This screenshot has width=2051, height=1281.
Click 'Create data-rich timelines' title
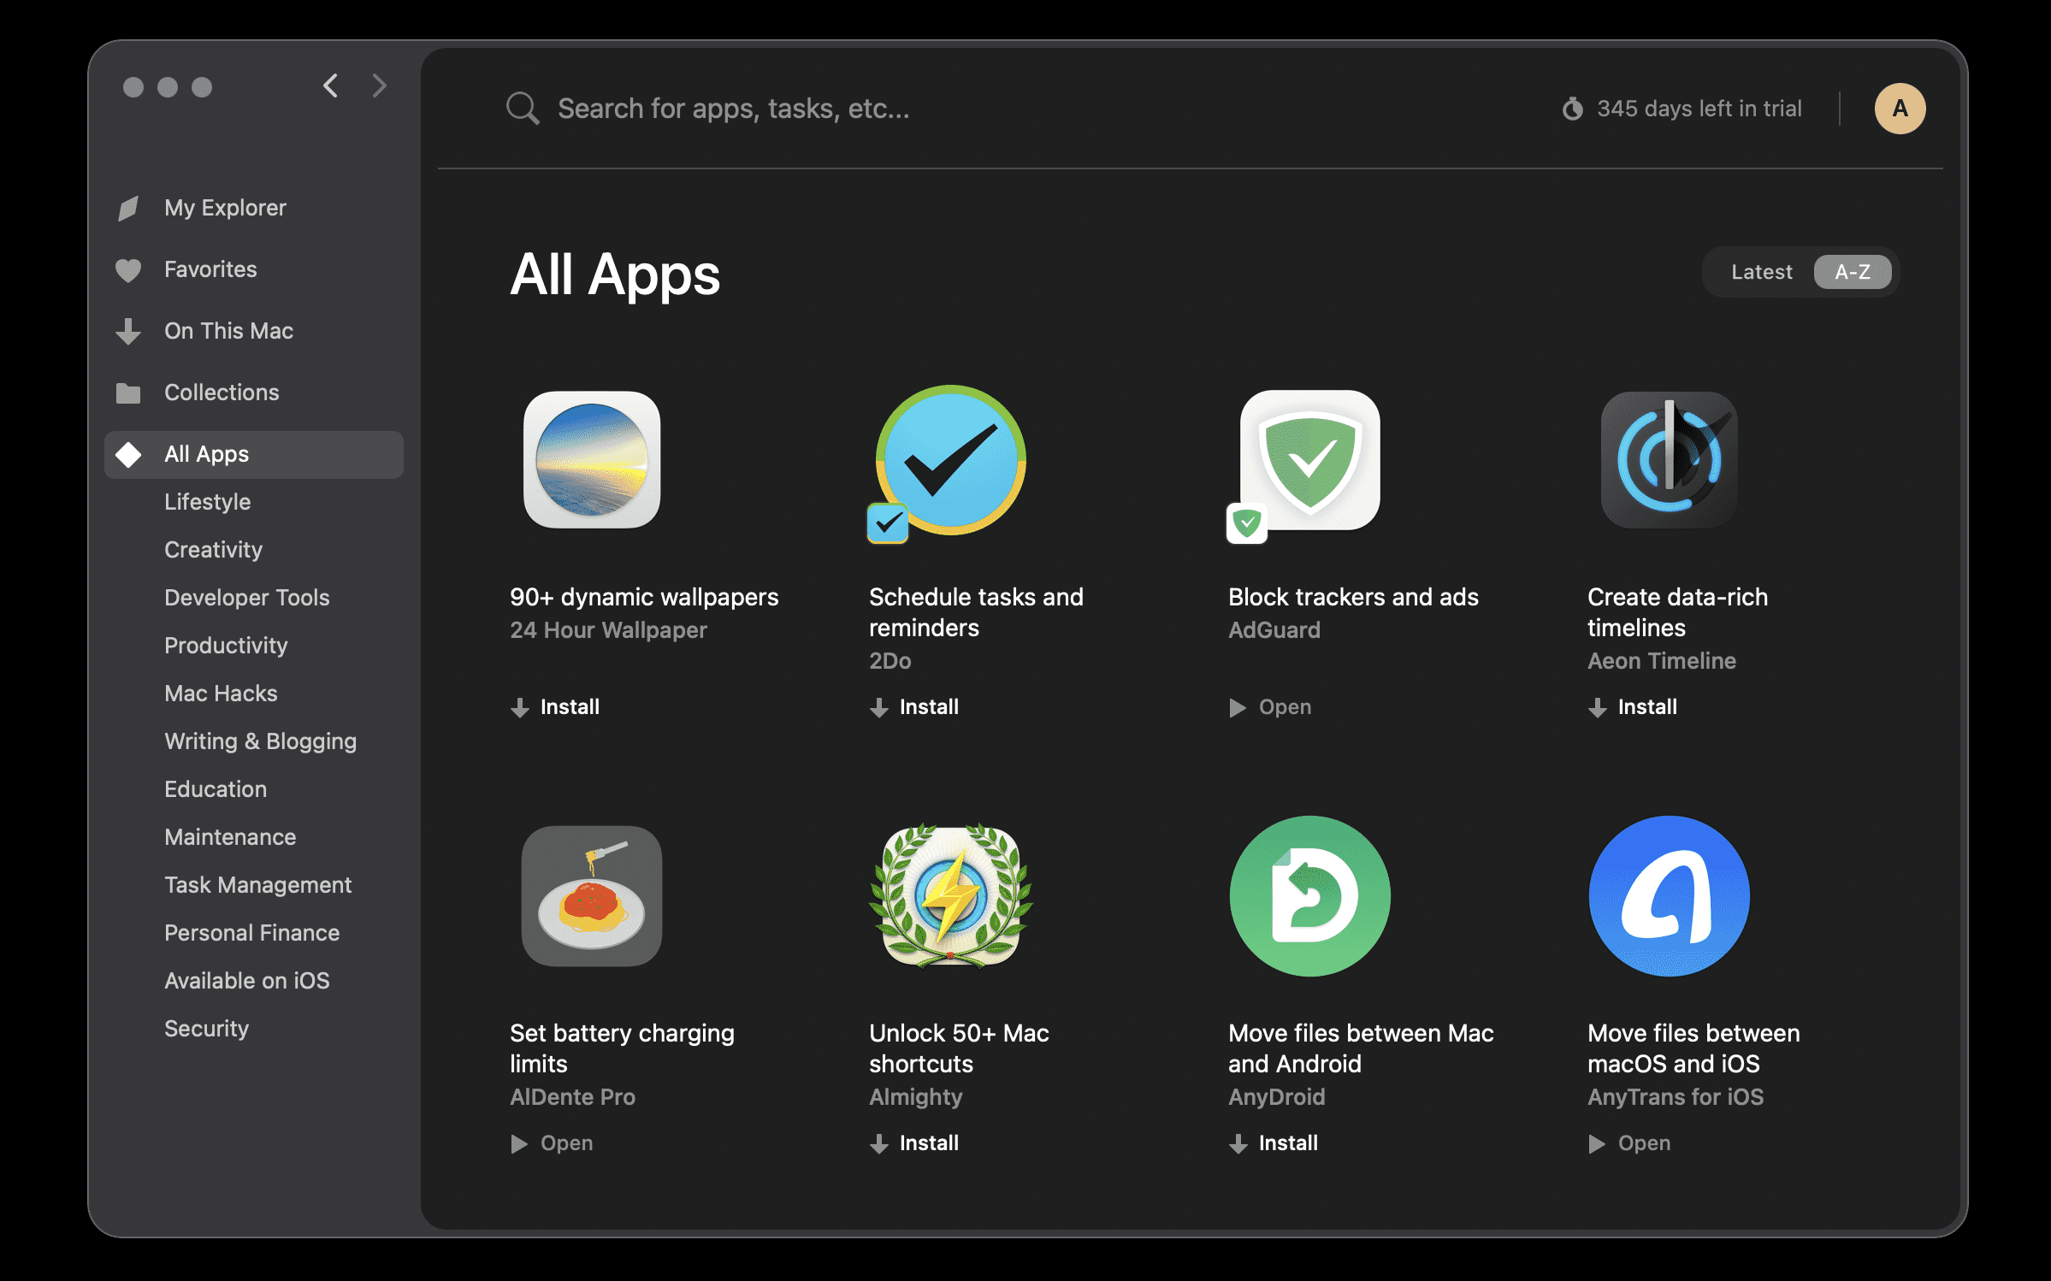pyautogui.click(x=1677, y=612)
